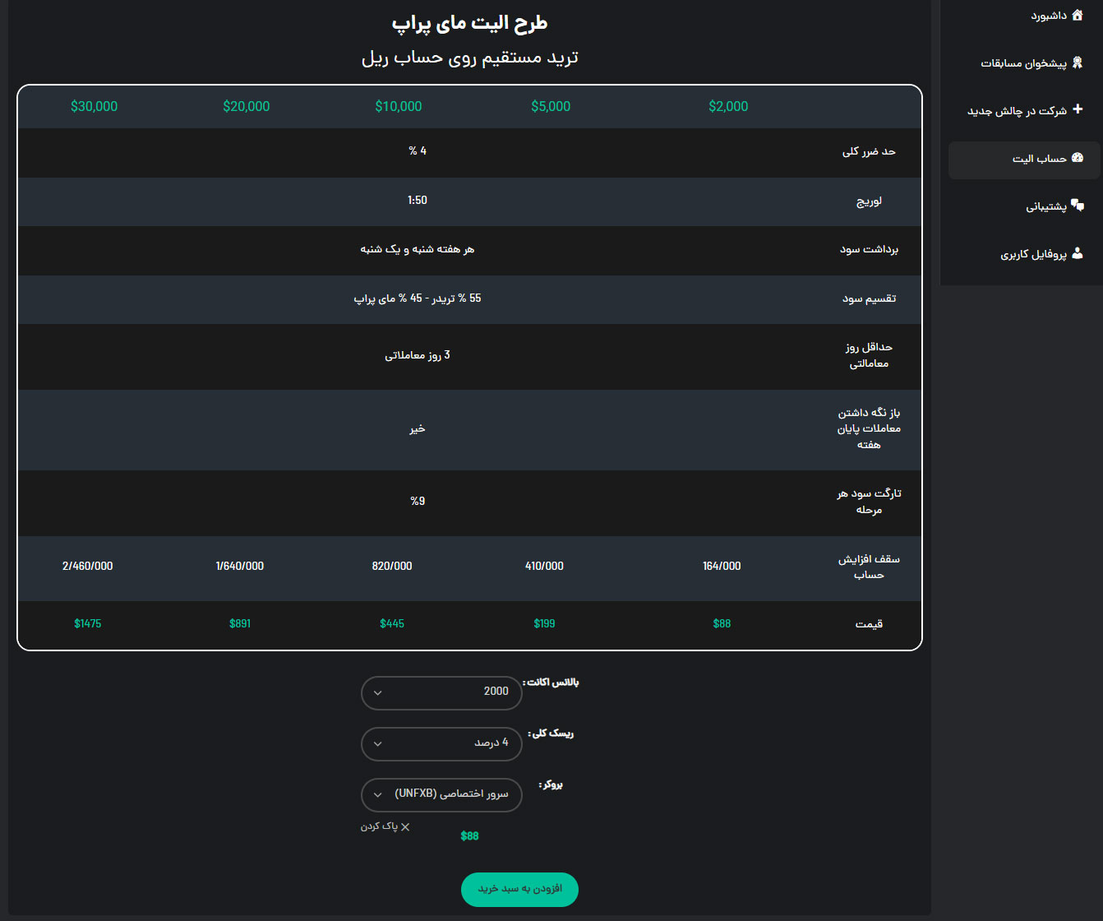Open the broker dropdown showing UNFXB server
The height and width of the screenshot is (921, 1103).
pos(441,794)
